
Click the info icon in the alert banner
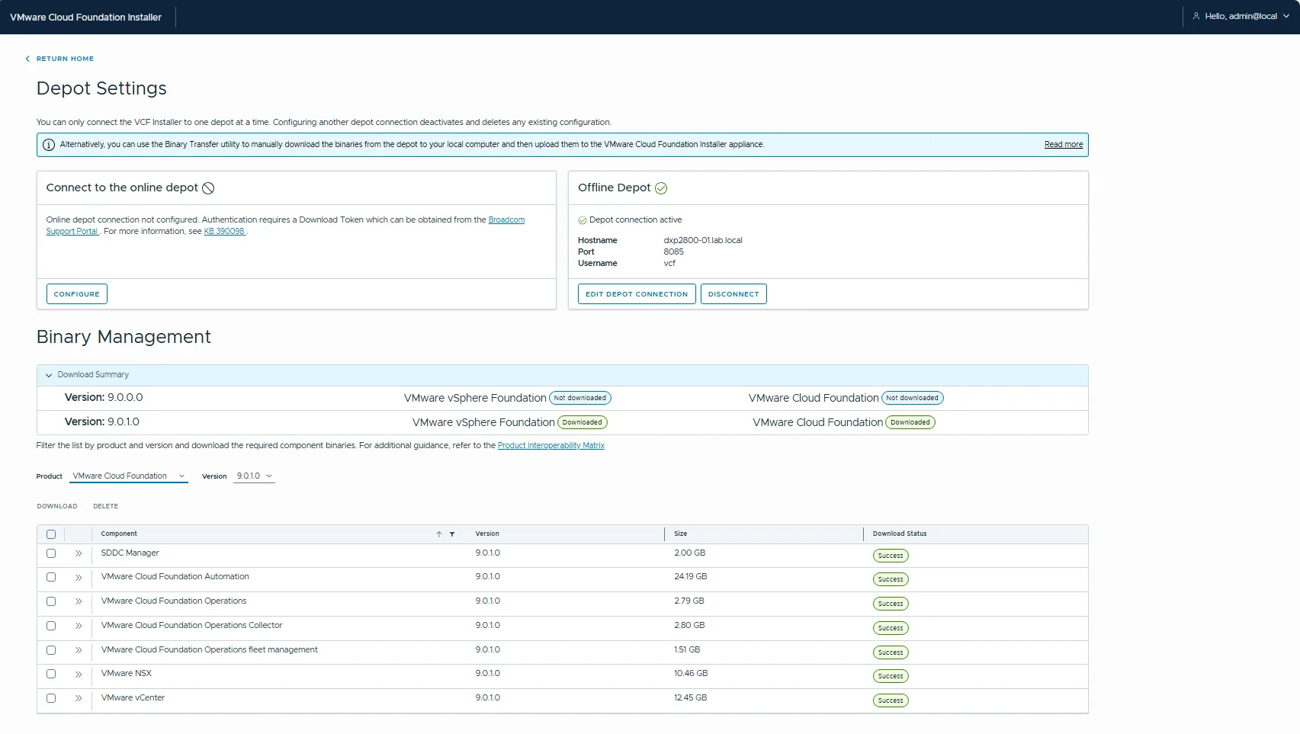click(x=49, y=145)
